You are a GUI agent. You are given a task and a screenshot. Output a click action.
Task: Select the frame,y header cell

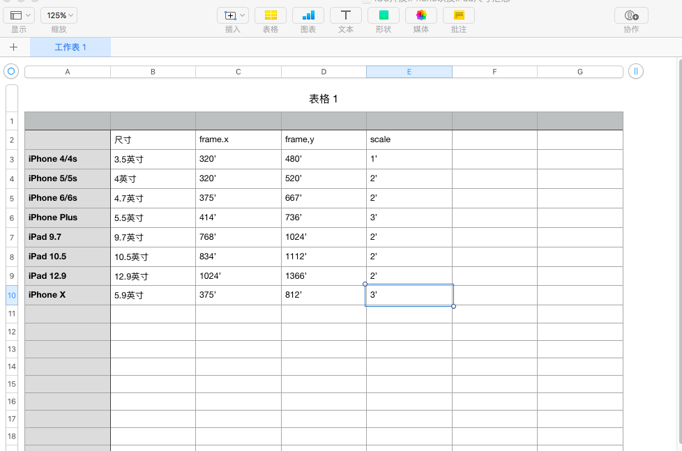324,140
